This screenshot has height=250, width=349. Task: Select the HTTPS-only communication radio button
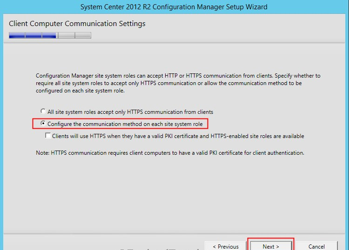(43, 111)
